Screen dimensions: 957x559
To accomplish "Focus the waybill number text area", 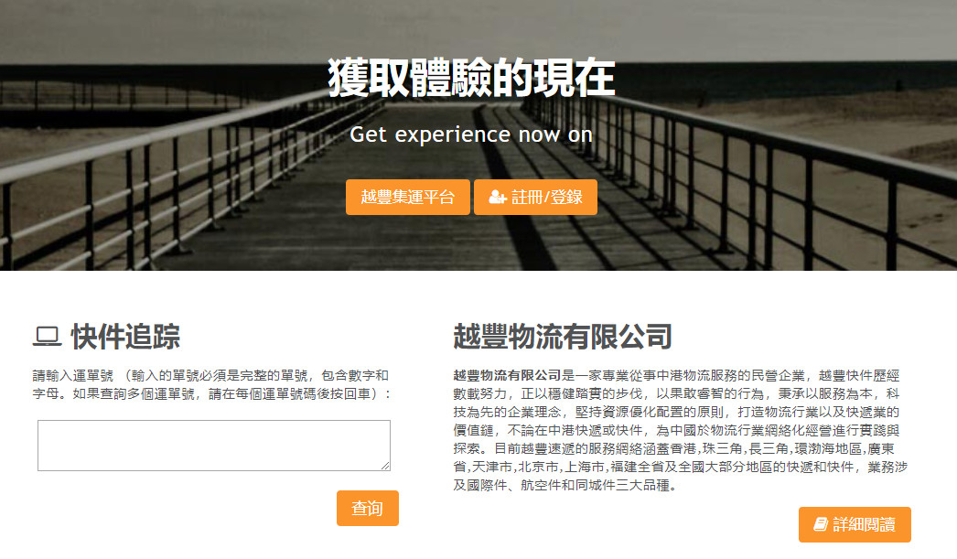I will pos(213,446).
